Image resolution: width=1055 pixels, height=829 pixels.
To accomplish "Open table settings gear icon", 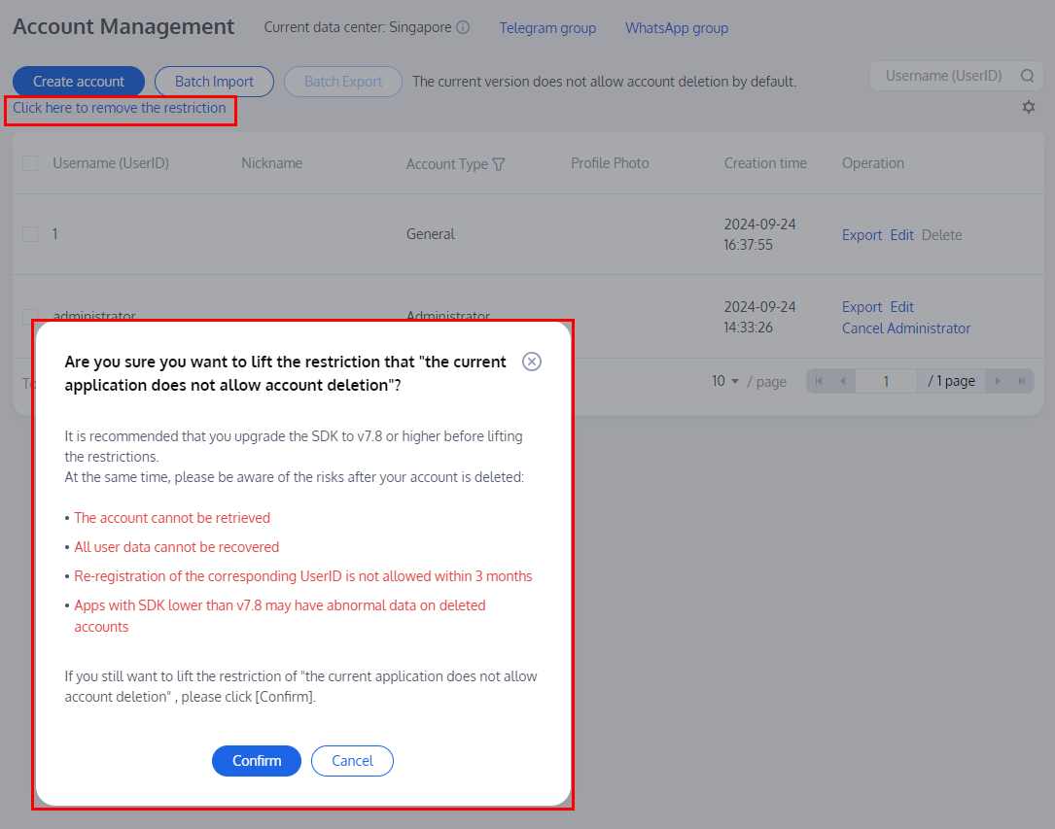I will 1029,108.
